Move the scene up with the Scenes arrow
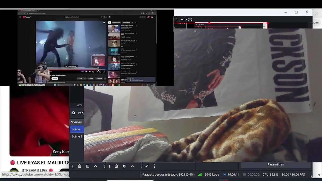Screen dimensions: 322x181 (96, 166)
